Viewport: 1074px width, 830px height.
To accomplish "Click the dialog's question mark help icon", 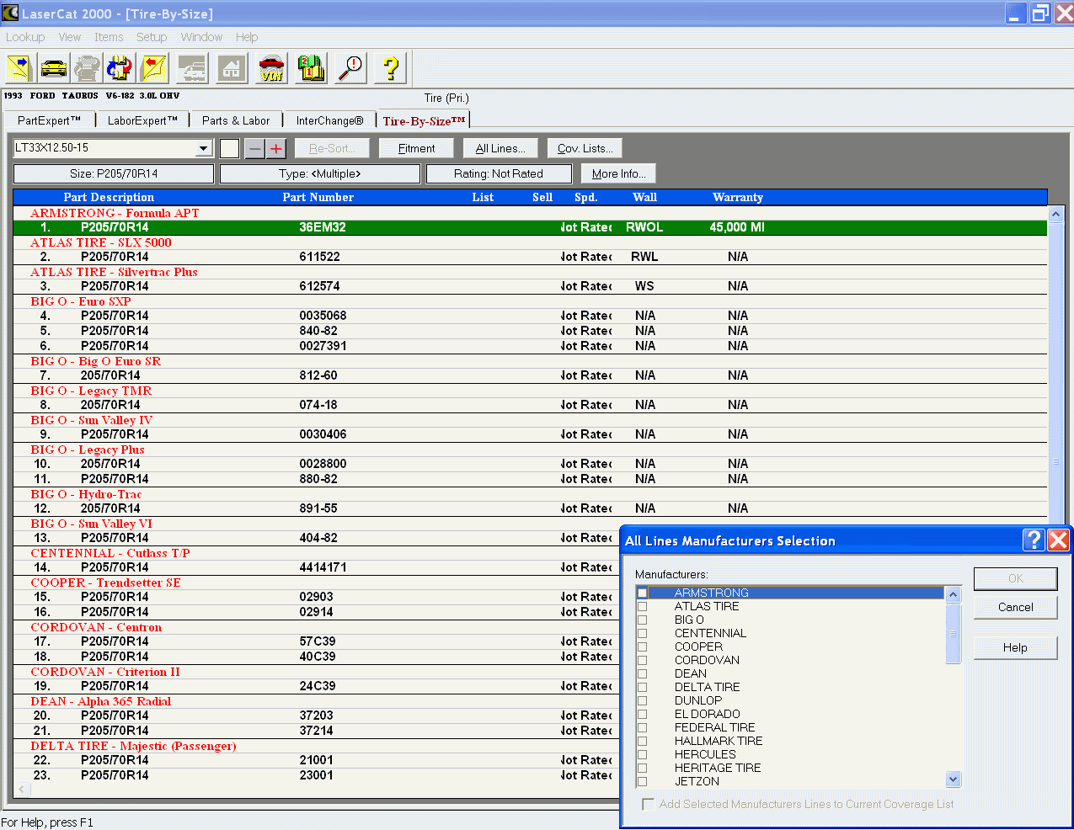I will (1034, 540).
